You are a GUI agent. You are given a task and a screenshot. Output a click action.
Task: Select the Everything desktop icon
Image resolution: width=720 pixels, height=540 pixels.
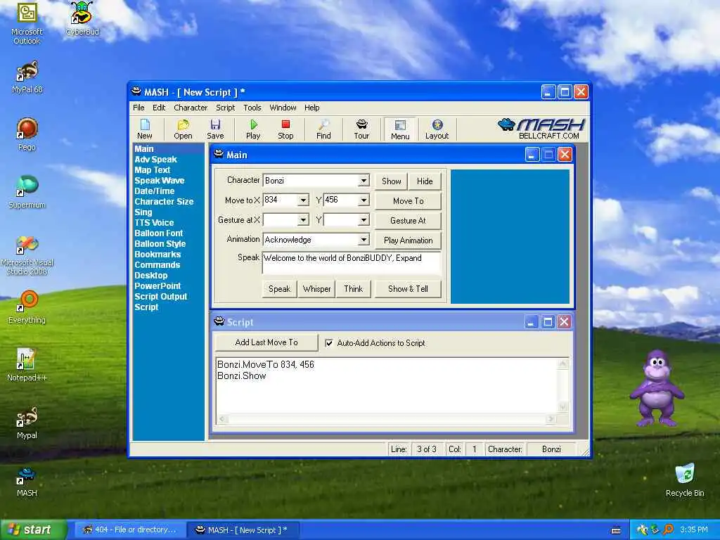tap(27, 307)
